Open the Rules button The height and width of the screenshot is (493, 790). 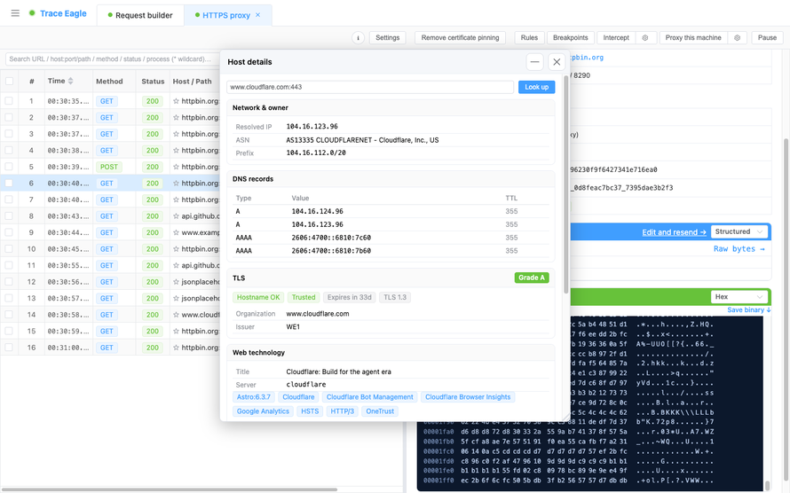pyautogui.click(x=529, y=38)
